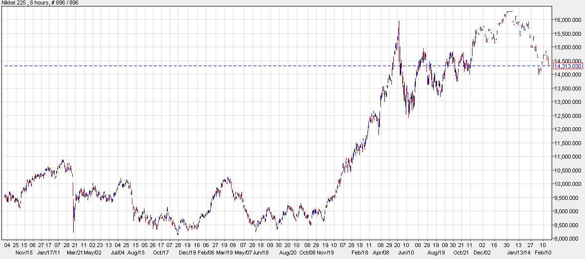Click the 10,500.000 price axis label
585x259 pixels.
(568, 171)
